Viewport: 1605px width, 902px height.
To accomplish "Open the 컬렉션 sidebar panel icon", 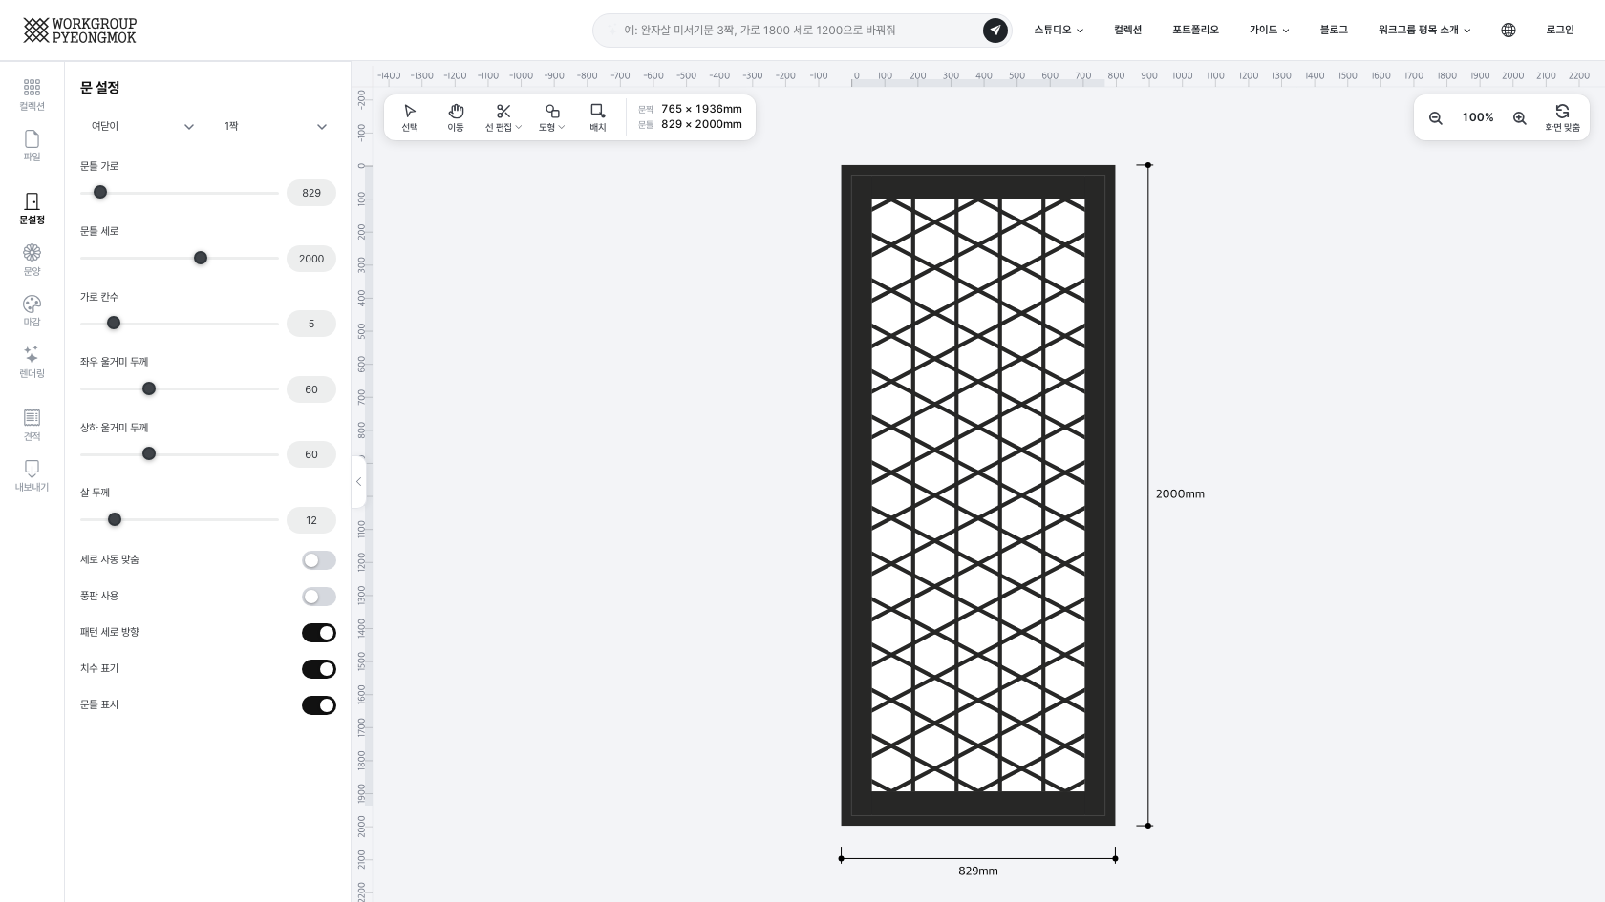I will [x=32, y=94].
